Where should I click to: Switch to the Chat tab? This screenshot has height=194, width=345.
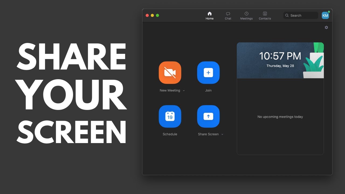point(228,16)
